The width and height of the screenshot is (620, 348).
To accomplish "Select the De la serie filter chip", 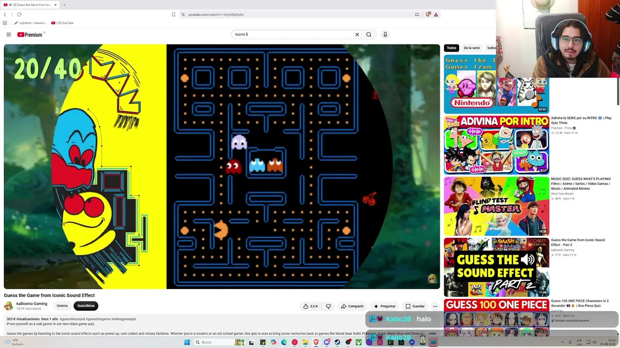I will pos(471,48).
